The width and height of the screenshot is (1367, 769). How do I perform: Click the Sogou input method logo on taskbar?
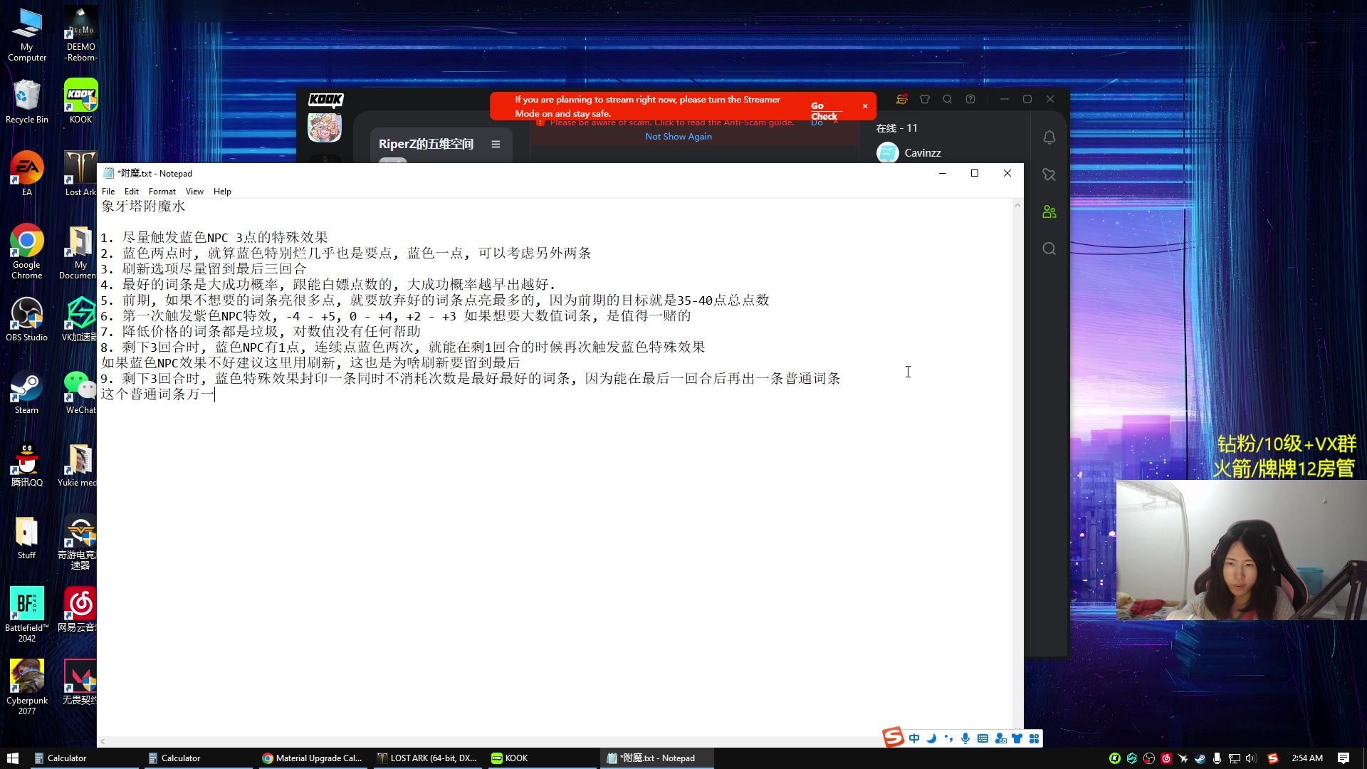[x=894, y=738]
